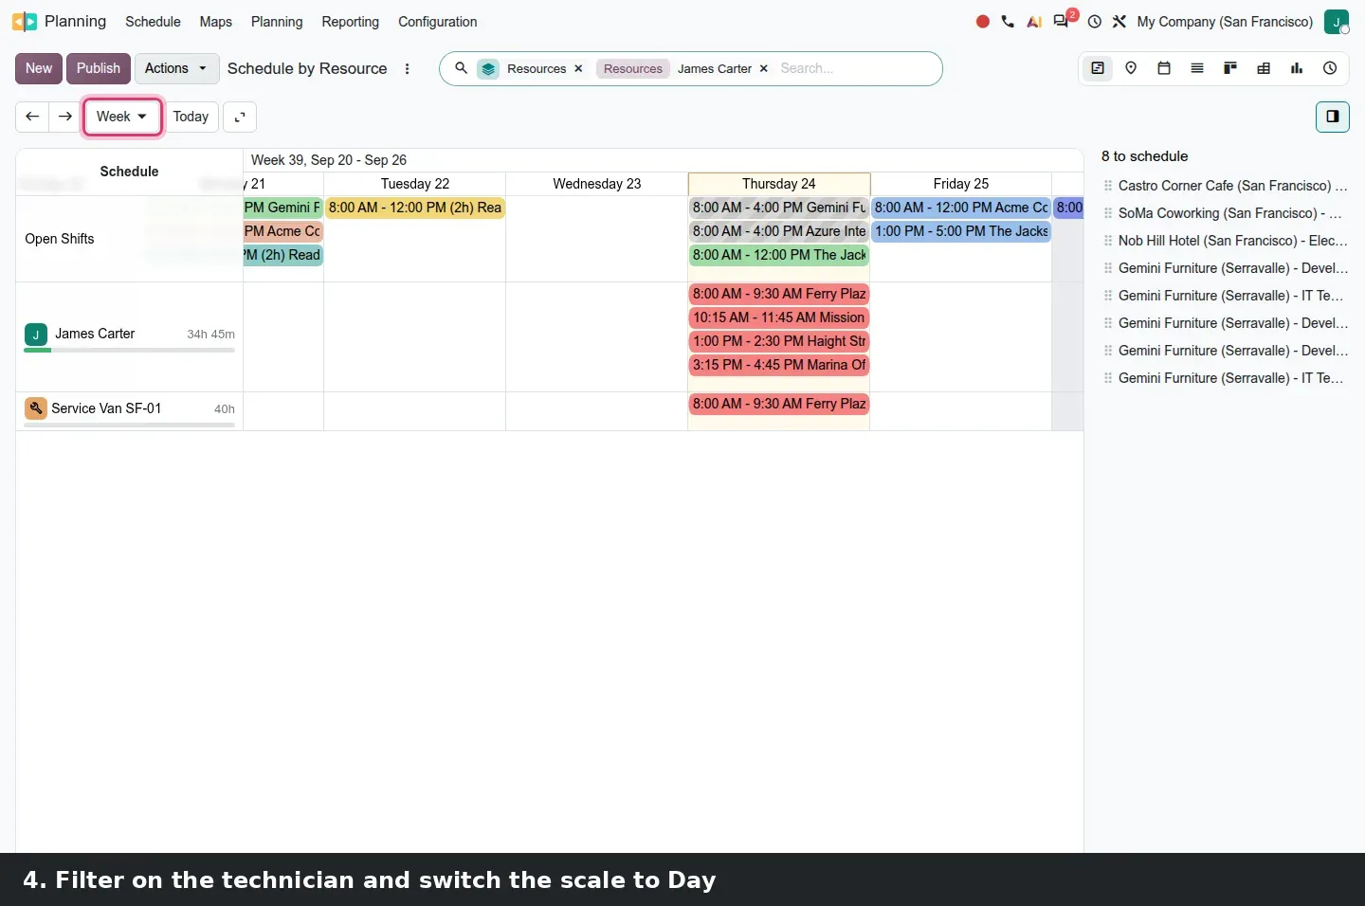This screenshot has height=906, width=1365.
Task: Go to next week arrow
Action: point(65,117)
